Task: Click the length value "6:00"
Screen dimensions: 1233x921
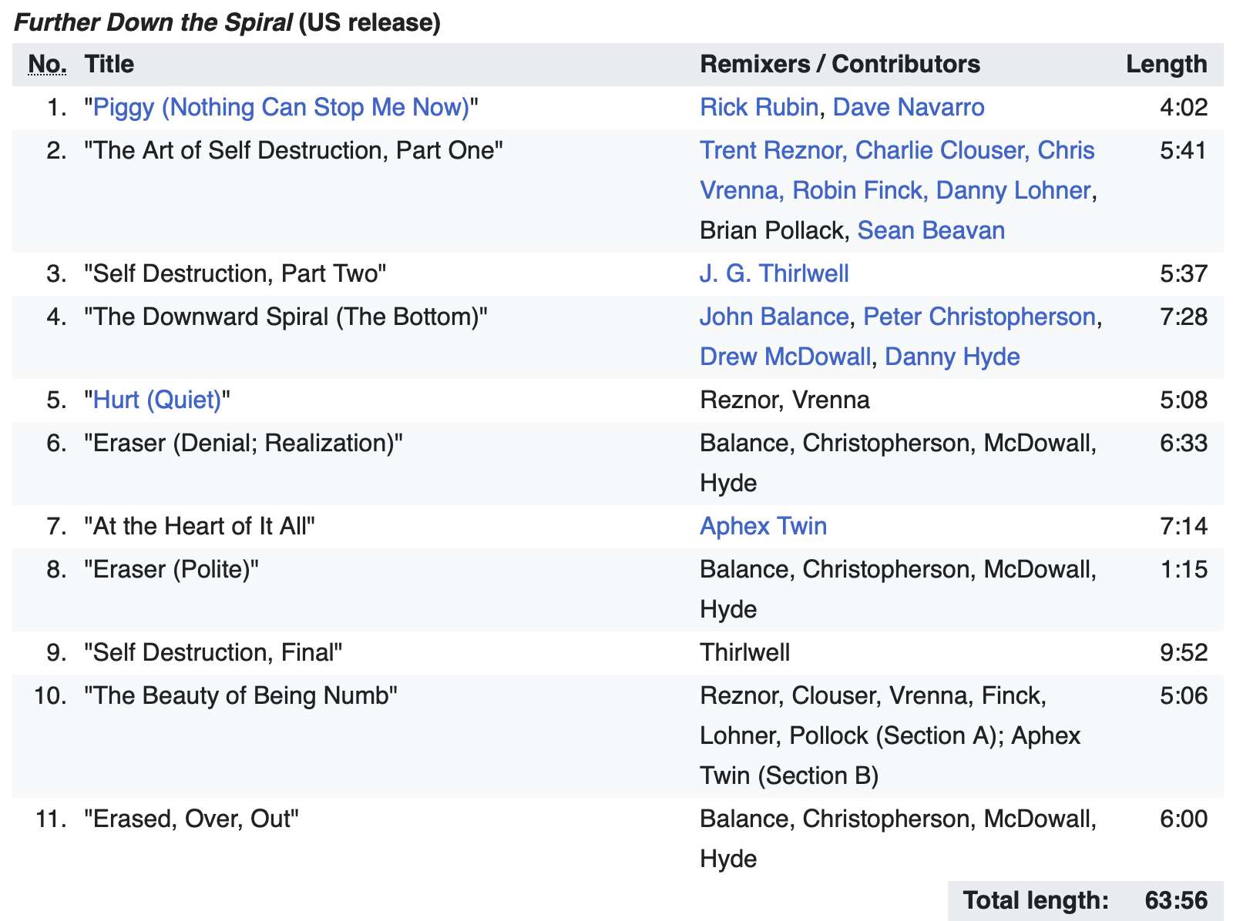Action: [x=1184, y=819]
